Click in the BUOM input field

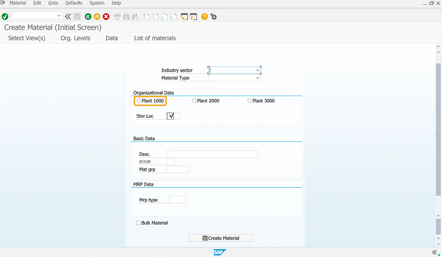coord(171,162)
